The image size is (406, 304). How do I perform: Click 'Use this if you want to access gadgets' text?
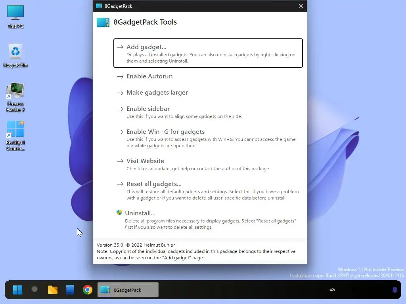(211, 142)
